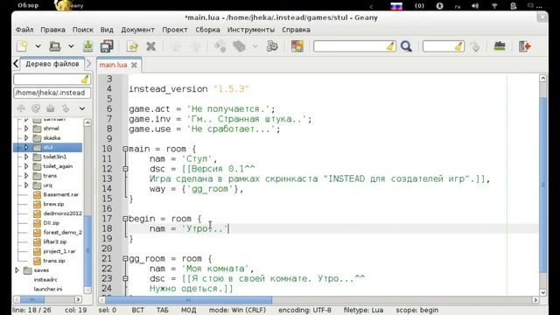Viewport: 560px width, 315px height.
Task: Refresh the file tree view
Action: tap(36, 108)
